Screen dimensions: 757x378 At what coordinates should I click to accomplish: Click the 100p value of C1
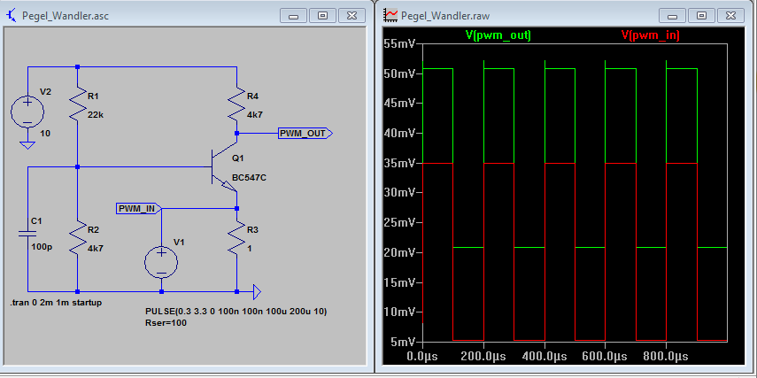(x=40, y=247)
